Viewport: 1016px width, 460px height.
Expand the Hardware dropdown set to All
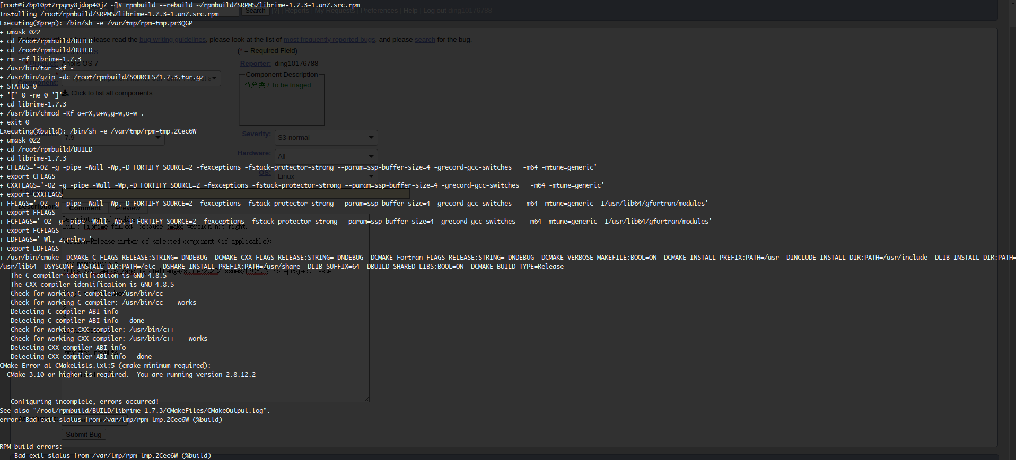[x=326, y=156]
